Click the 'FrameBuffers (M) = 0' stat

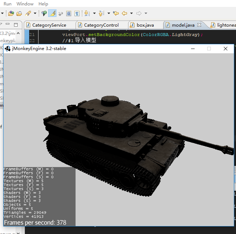tap(28, 169)
